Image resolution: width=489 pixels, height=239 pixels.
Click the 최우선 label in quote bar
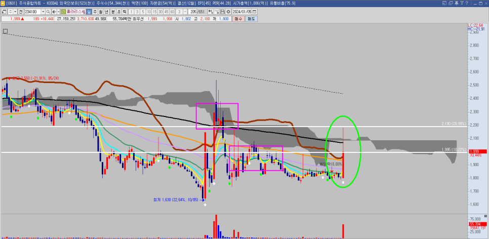click(x=139, y=19)
